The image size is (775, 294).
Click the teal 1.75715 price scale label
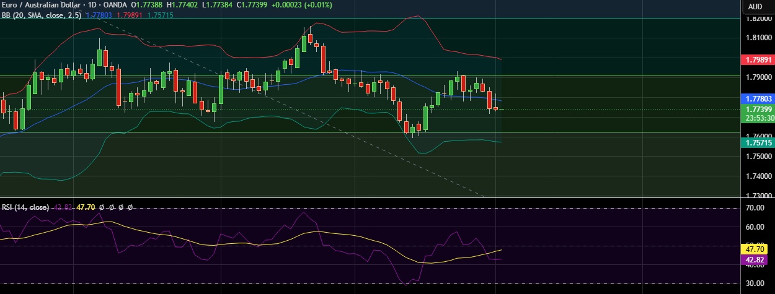click(x=757, y=142)
